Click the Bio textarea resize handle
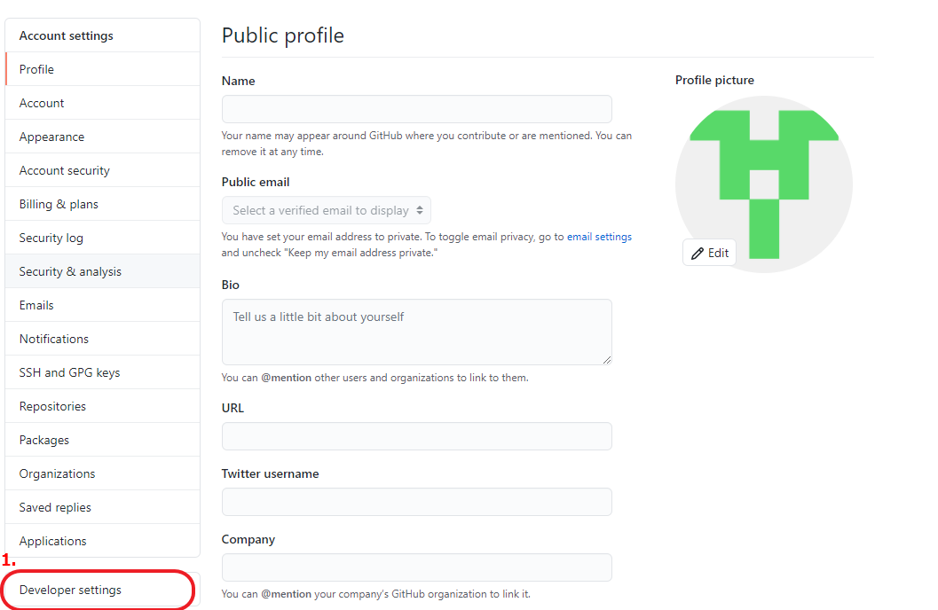The image size is (938, 610). click(x=607, y=360)
